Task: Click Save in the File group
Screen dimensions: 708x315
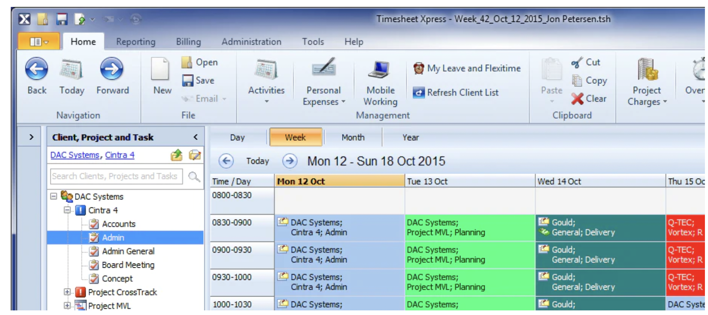Action: [x=198, y=80]
